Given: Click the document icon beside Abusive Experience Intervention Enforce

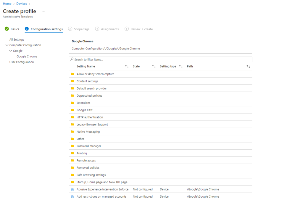Looking at the screenshot, I should [x=72, y=189].
